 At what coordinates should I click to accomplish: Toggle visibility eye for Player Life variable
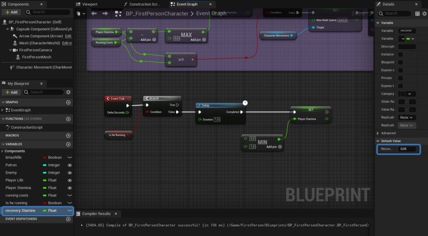click(70, 180)
